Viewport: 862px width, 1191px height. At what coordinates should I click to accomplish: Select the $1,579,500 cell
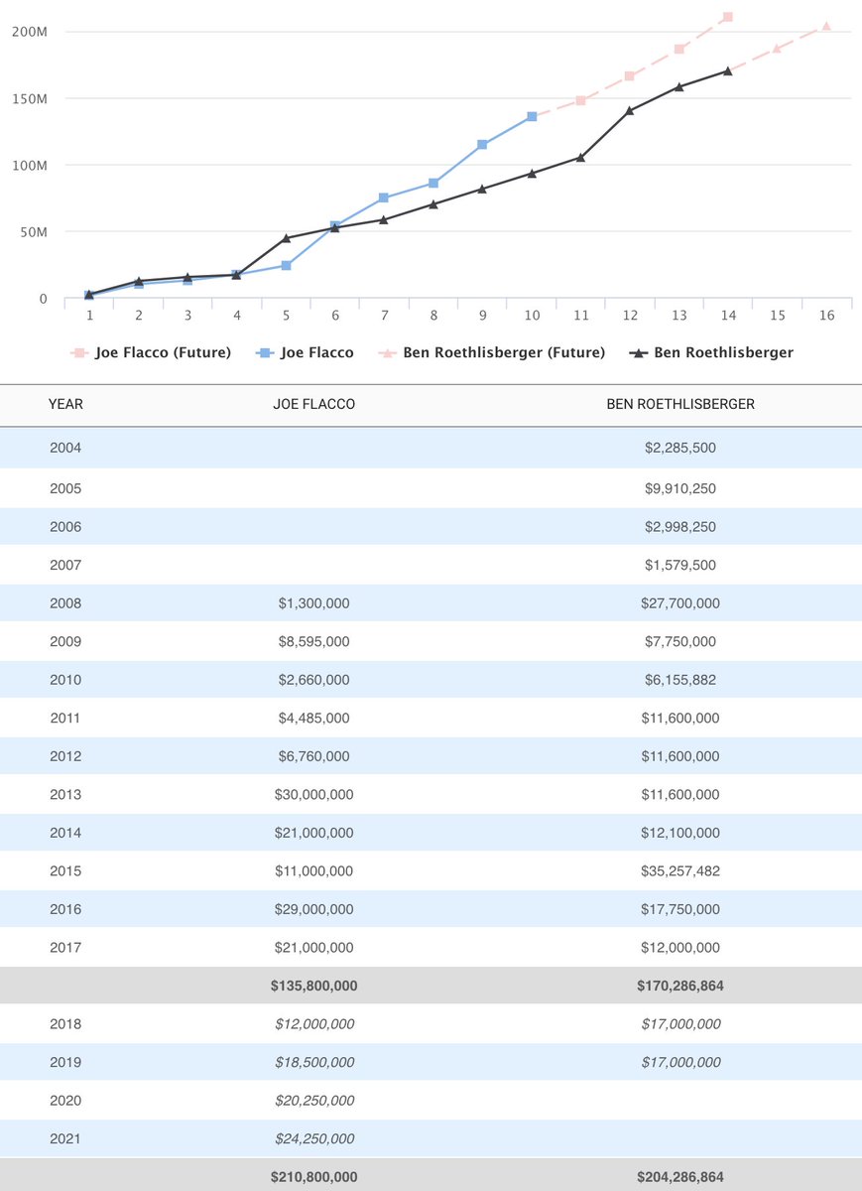[x=679, y=566]
